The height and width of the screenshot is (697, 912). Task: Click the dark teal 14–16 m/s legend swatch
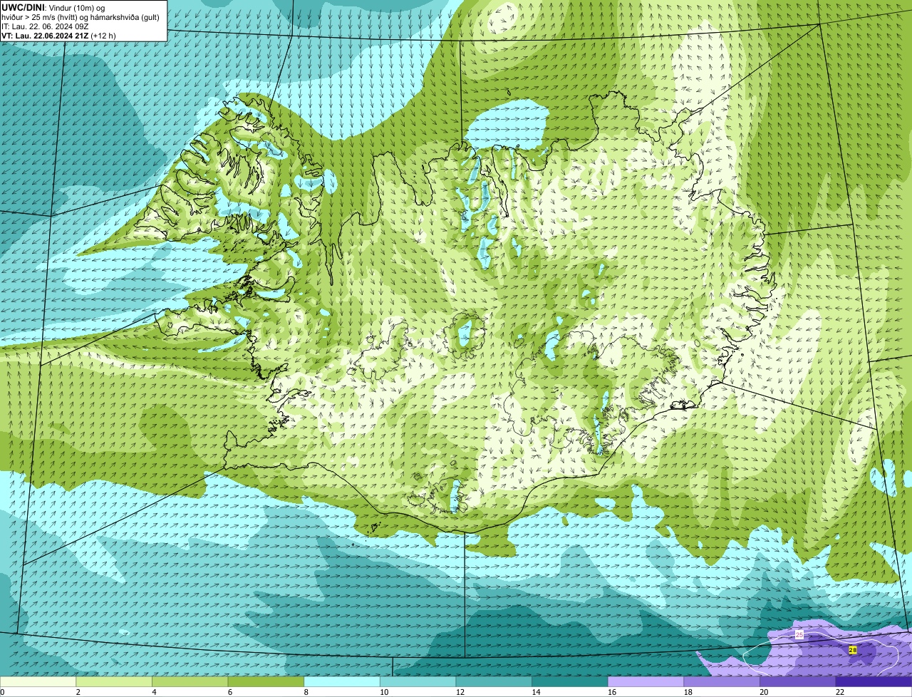(x=570, y=682)
